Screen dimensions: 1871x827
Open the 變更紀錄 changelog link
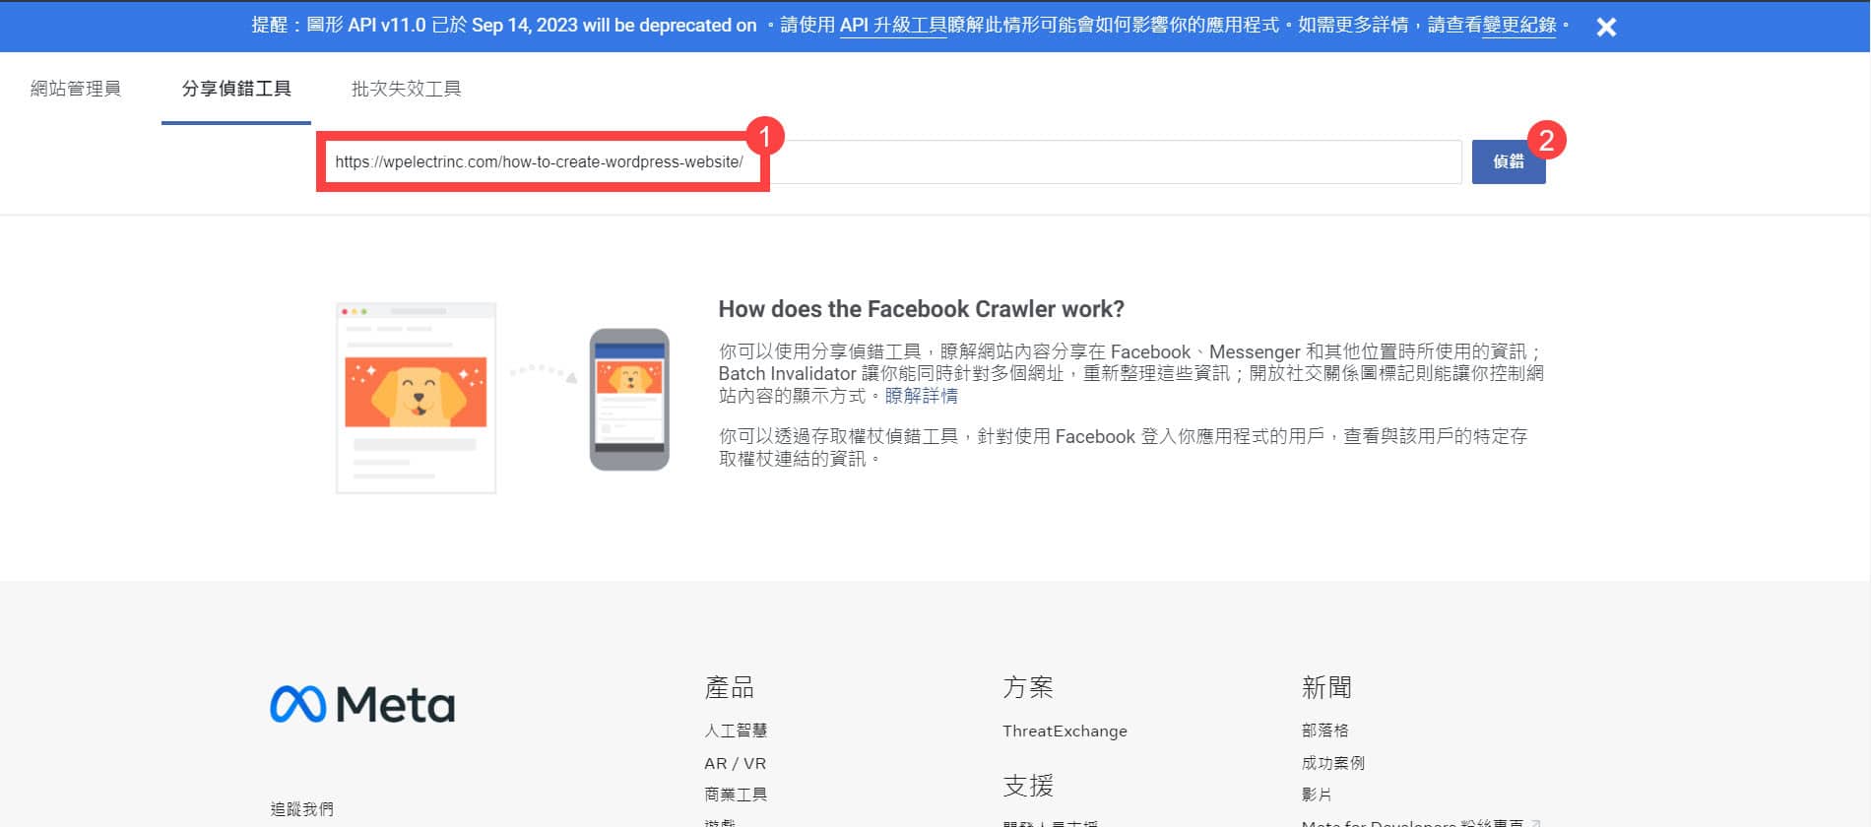click(x=1519, y=25)
